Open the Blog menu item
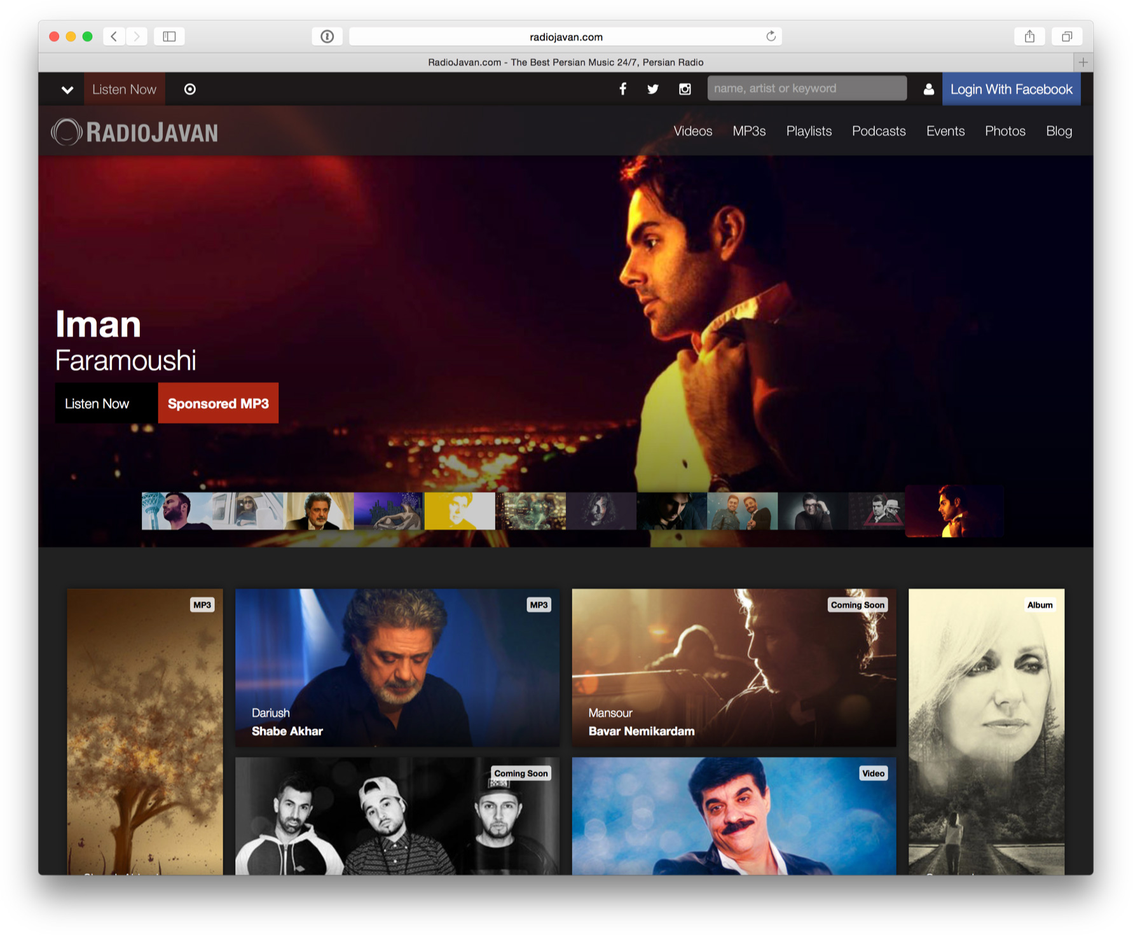 click(x=1059, y=131)
